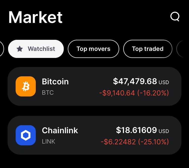Select the Watchlist filter chip
189x168 pixels.
click(x=36, y=49)
